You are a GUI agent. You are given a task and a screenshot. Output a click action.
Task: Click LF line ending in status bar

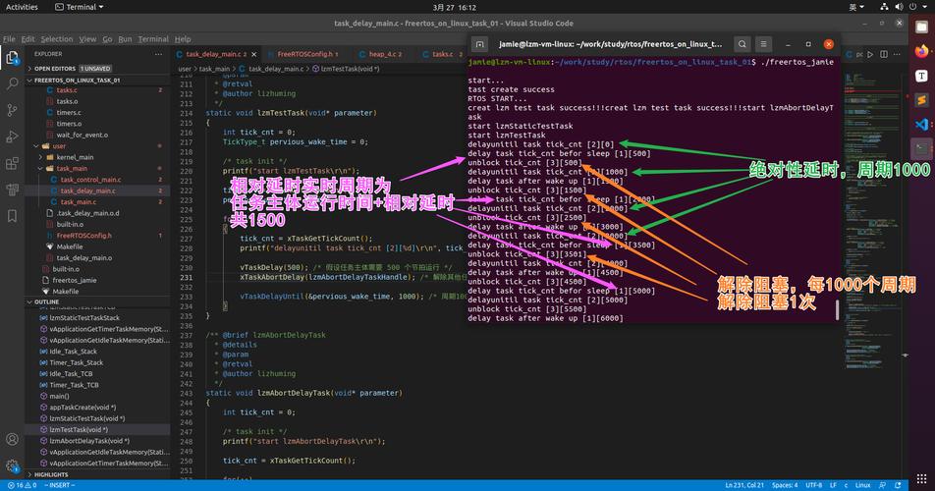click(x=833, y=486)
